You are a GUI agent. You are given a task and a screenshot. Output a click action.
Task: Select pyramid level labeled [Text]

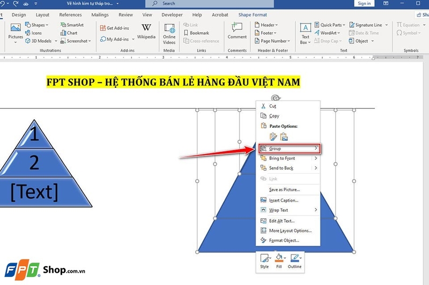(x=34, y=192)
